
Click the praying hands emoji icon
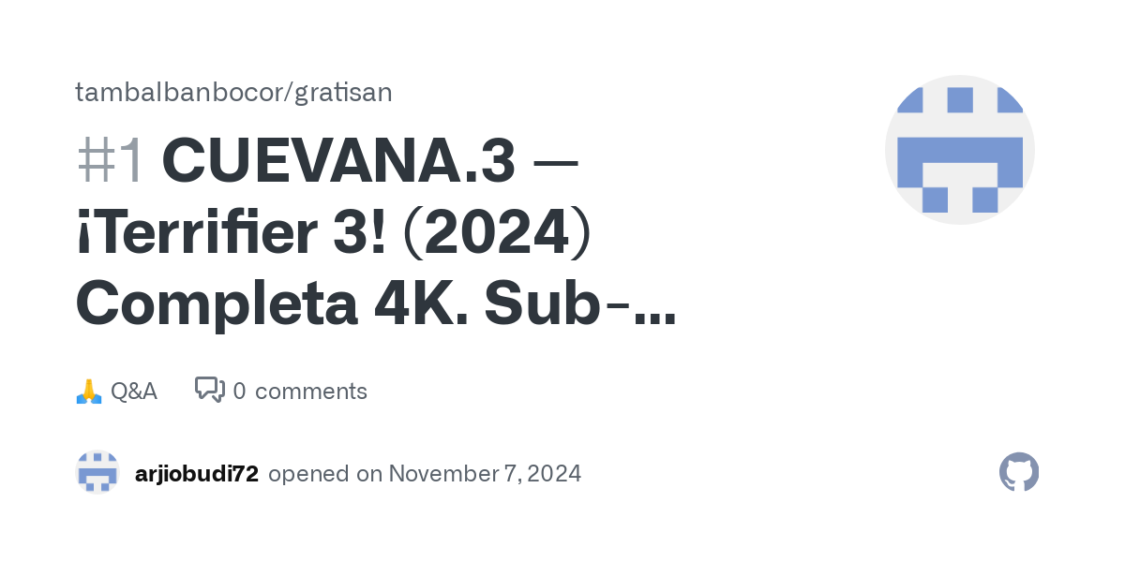tap(88, 391)
